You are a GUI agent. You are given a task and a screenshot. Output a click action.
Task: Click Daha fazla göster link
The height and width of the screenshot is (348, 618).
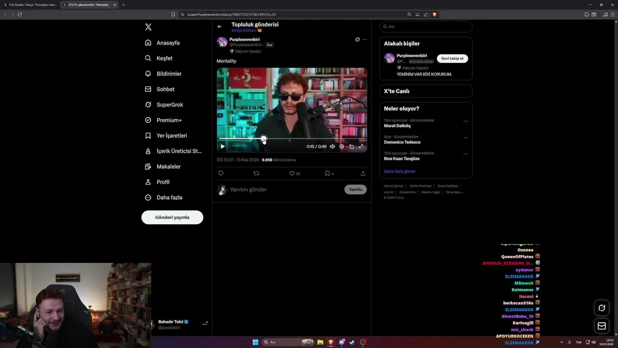pos(400,171)
